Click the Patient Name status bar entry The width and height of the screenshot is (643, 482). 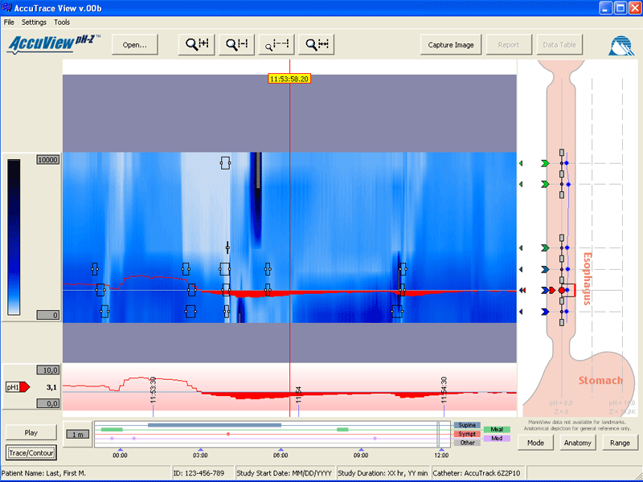[86, 473]
